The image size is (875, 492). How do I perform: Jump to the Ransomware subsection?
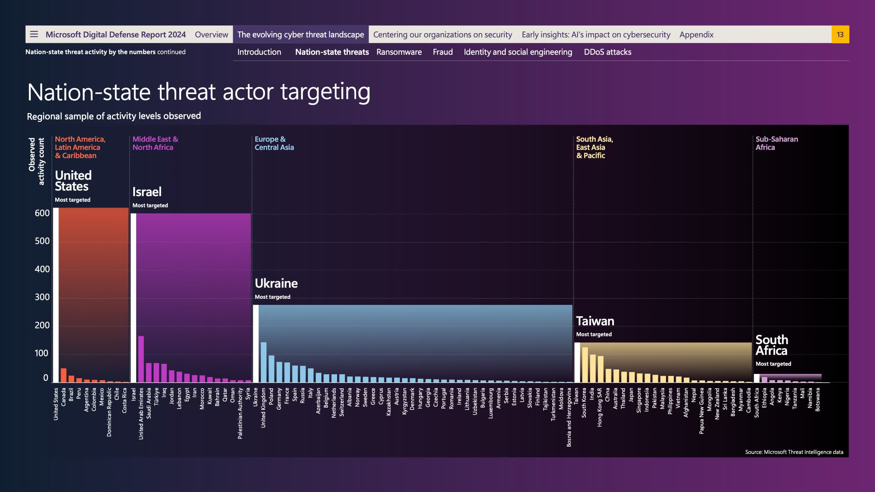point(399,52)
